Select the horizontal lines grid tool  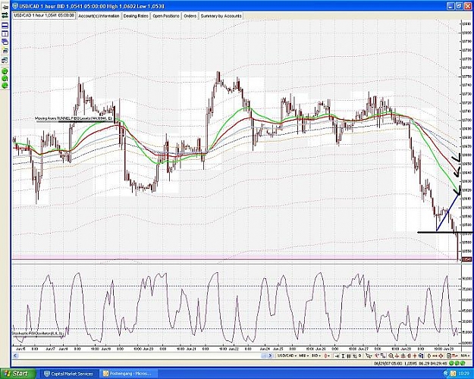(x=349, y=356)
